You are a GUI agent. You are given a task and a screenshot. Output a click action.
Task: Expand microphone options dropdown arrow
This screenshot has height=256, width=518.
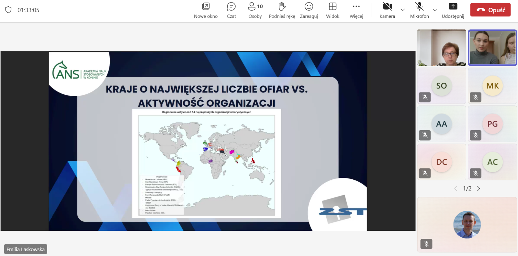(x=435, y=10)
